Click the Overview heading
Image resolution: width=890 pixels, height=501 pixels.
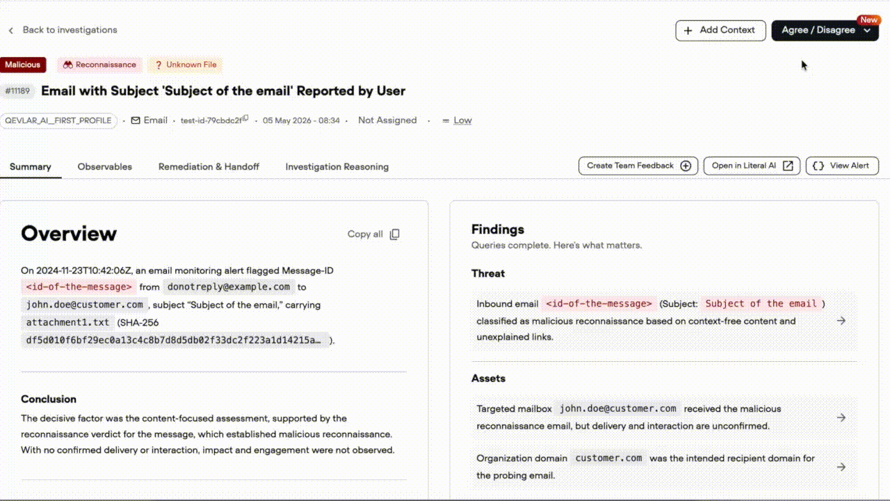69,234
